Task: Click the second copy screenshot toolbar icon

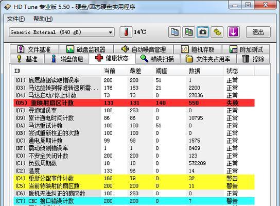Action: pos(188,32)
